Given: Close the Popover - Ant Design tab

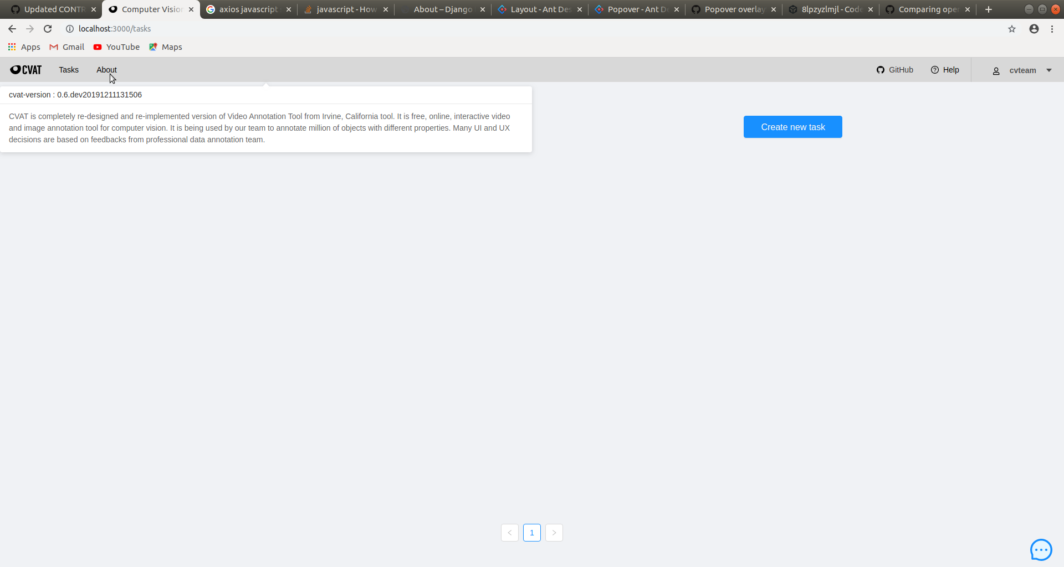Looking at the screenshot, I should coord(677,9).
